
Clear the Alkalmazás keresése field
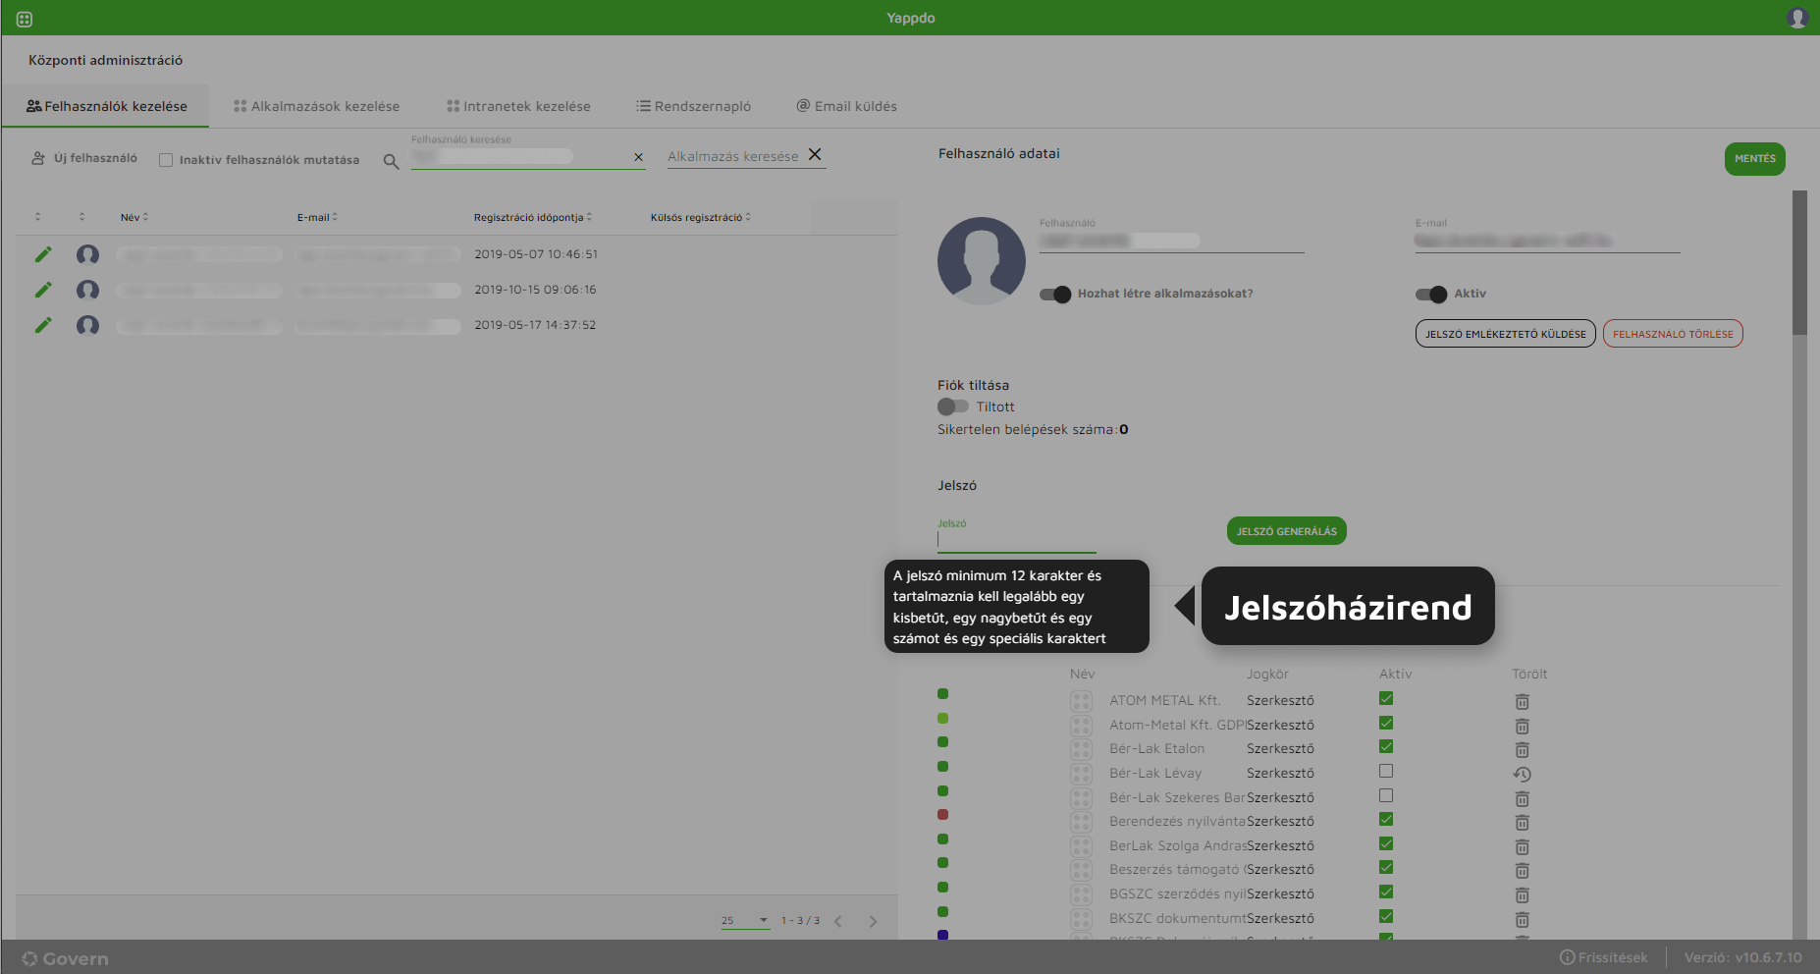[x=815, y=154]
